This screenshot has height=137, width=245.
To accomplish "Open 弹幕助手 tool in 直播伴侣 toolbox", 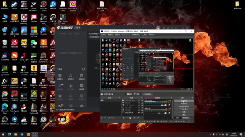I will point(60,77).
